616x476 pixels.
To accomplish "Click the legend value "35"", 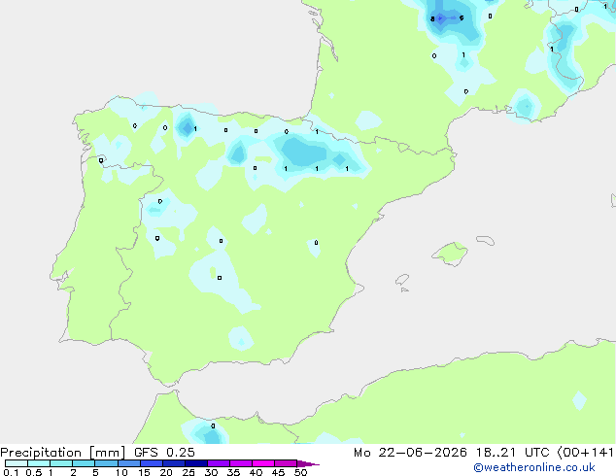I will coord(233,472).
